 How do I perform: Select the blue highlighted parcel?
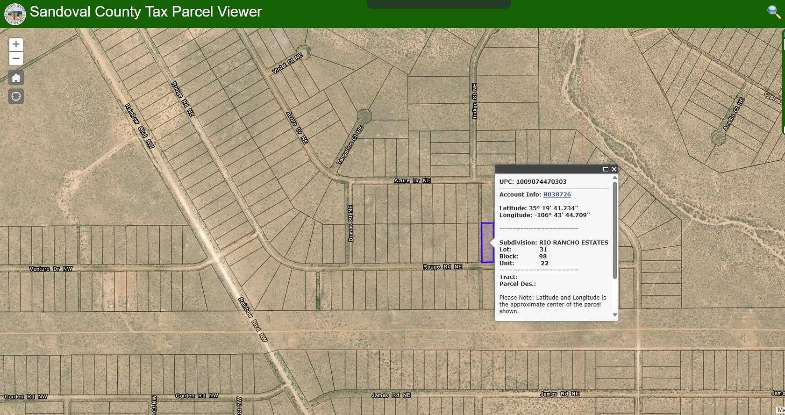[x=487, y=243]
